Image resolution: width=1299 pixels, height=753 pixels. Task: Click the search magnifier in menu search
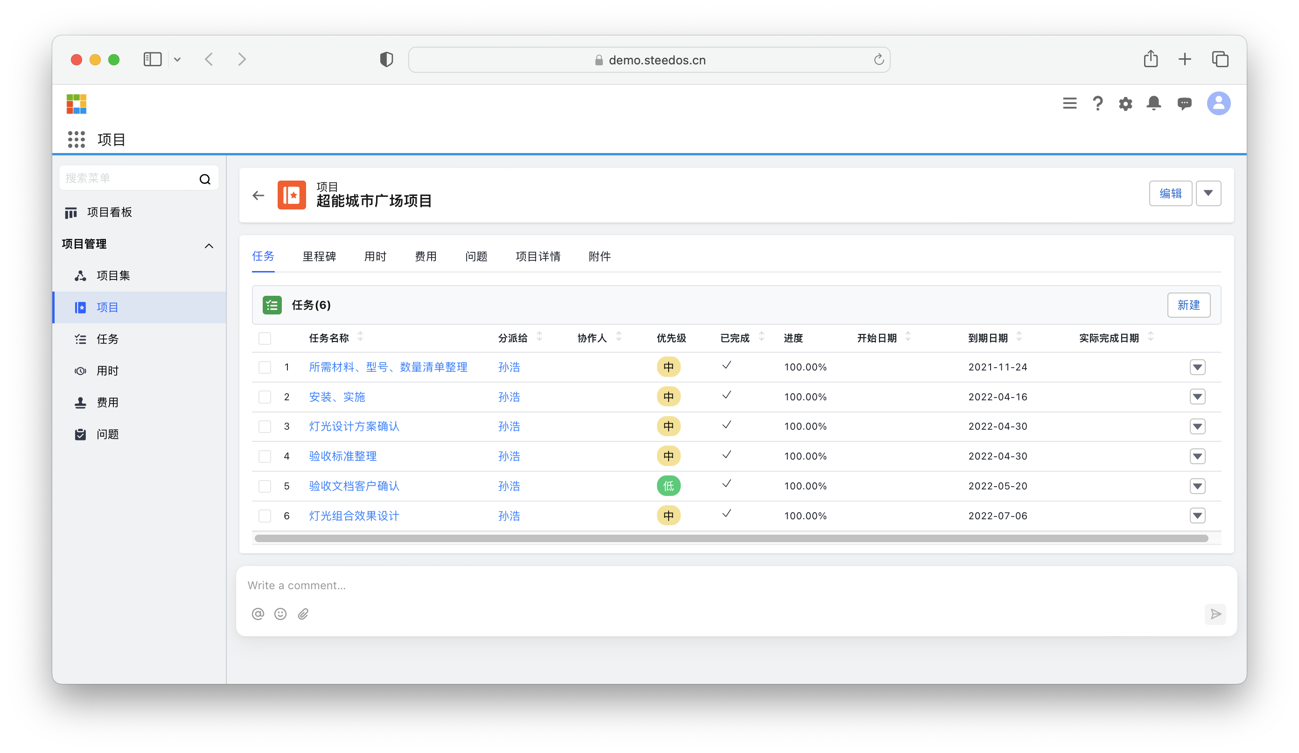pyautogui.click(x=205, y=179)
